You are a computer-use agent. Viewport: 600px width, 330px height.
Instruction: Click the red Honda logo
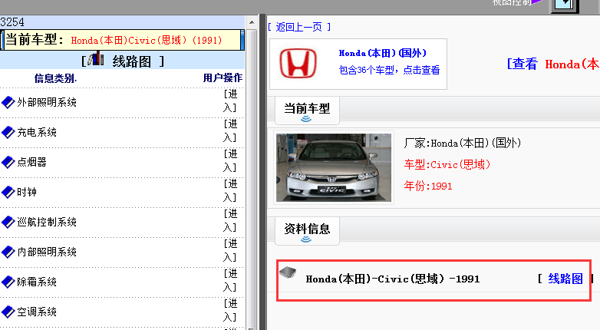click(x=298, y=63)
